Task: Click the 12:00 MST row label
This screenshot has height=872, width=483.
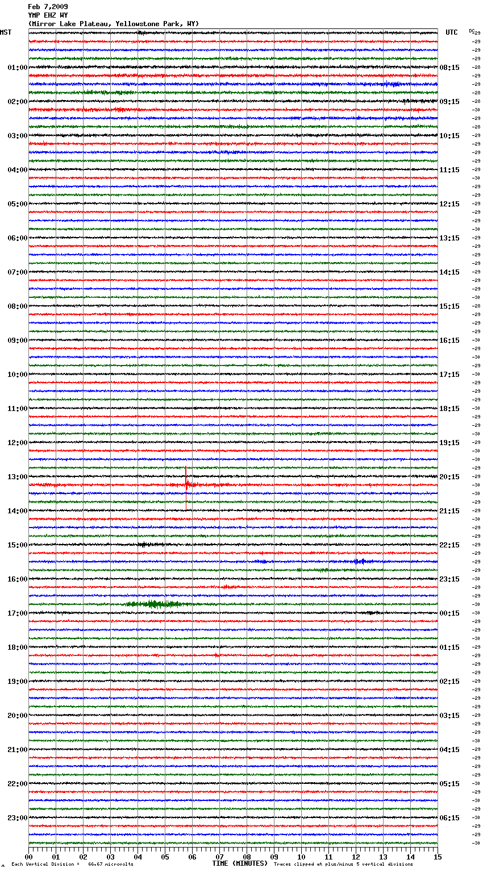Action: coord(18,443)
